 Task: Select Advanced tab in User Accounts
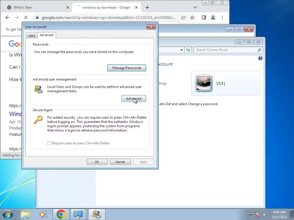(47, 35)
